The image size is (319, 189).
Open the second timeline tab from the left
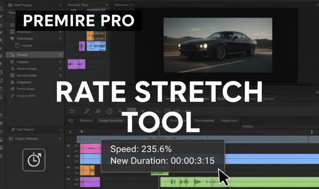(111, 121)
